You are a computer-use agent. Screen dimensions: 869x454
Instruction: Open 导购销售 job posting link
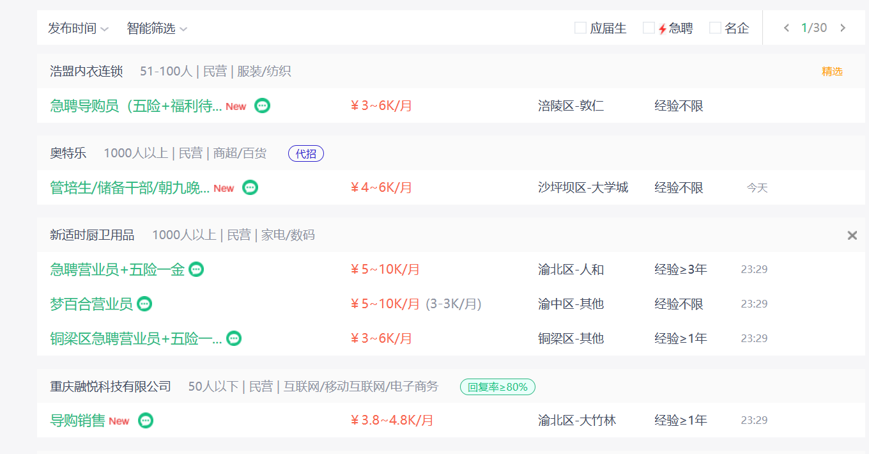coord(77,421)
